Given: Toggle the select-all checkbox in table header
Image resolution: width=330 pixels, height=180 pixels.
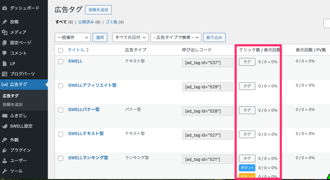Looking at the screenshot, I should pos(61,50).
